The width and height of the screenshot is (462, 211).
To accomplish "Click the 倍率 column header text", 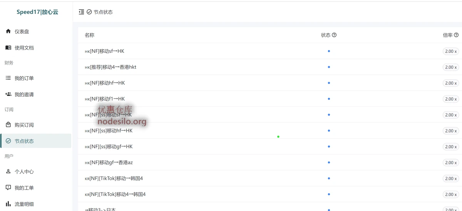I will click(448, 35).
